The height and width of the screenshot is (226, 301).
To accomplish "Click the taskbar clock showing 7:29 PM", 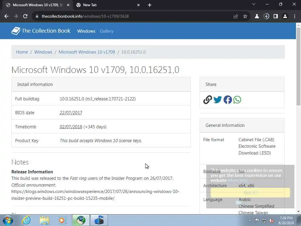I will [x=286, y=220].
